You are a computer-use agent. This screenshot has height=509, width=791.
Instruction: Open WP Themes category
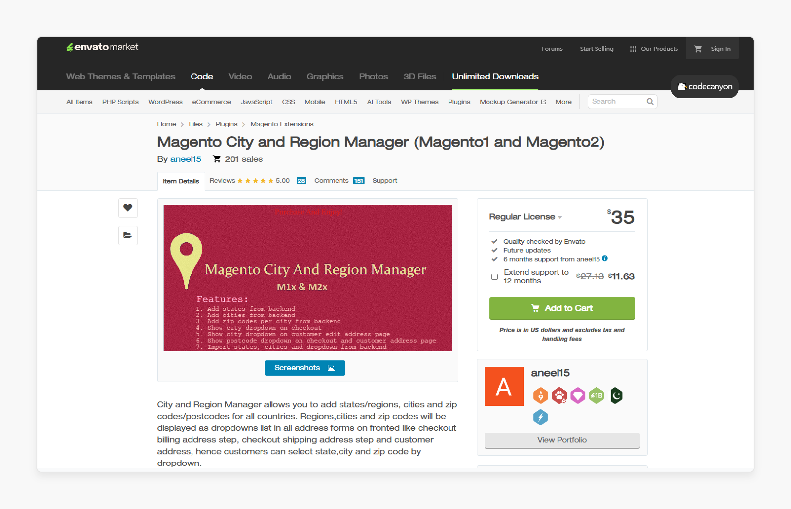[420, 102]
